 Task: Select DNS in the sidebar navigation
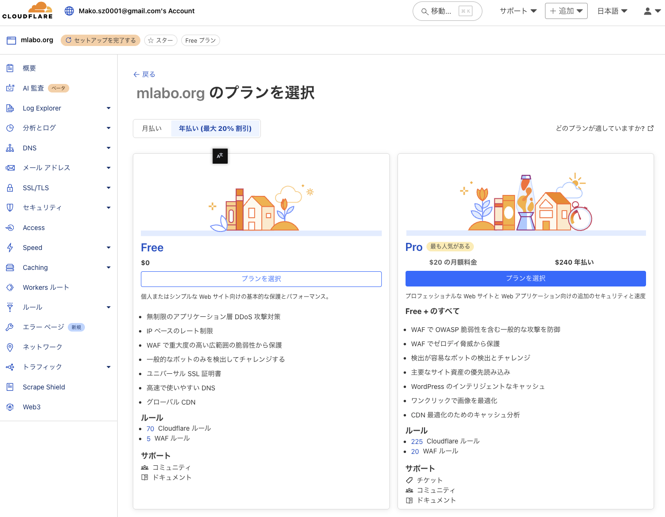[29, 148]
